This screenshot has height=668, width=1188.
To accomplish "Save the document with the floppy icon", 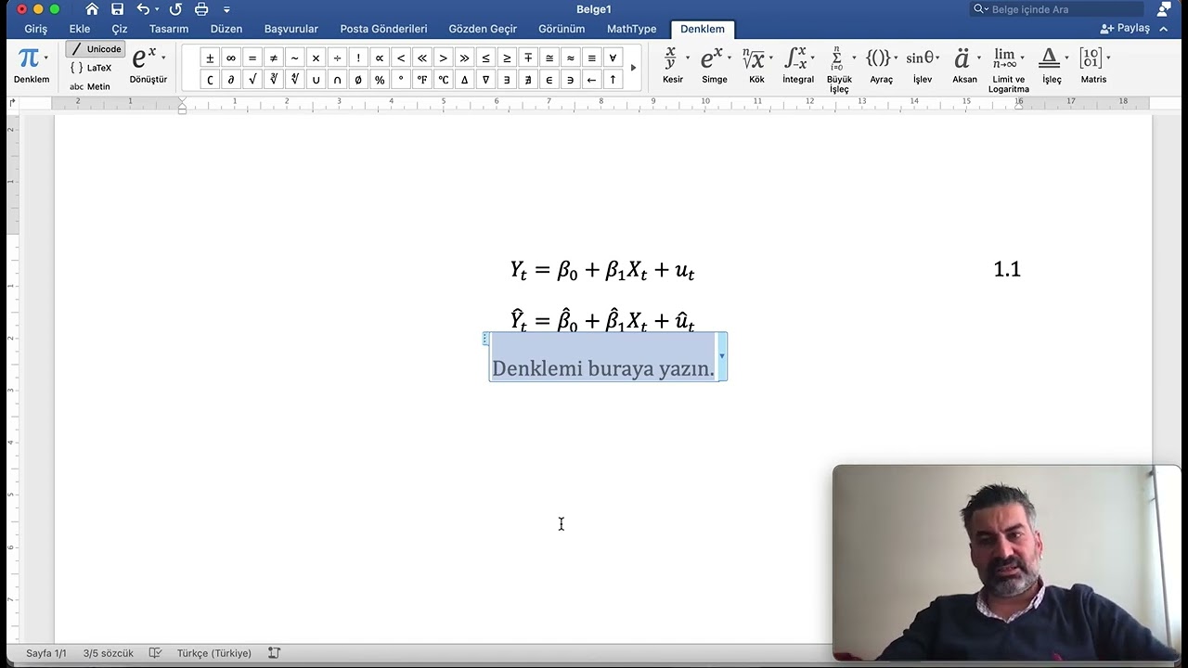I will 117,9.
